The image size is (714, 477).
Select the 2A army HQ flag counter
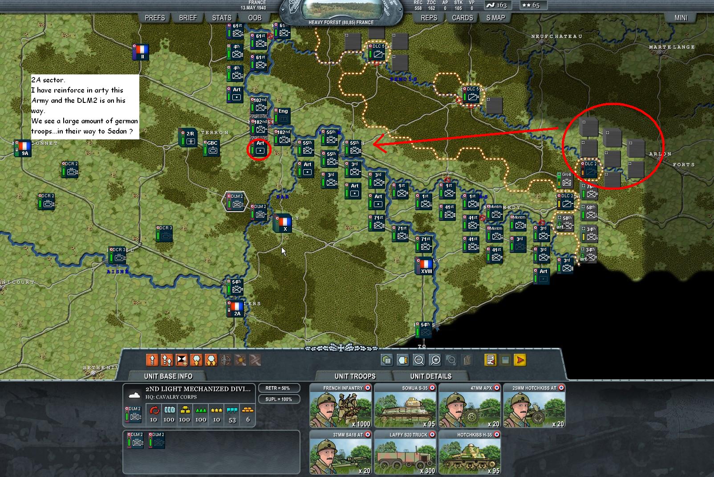pos(236,309)
